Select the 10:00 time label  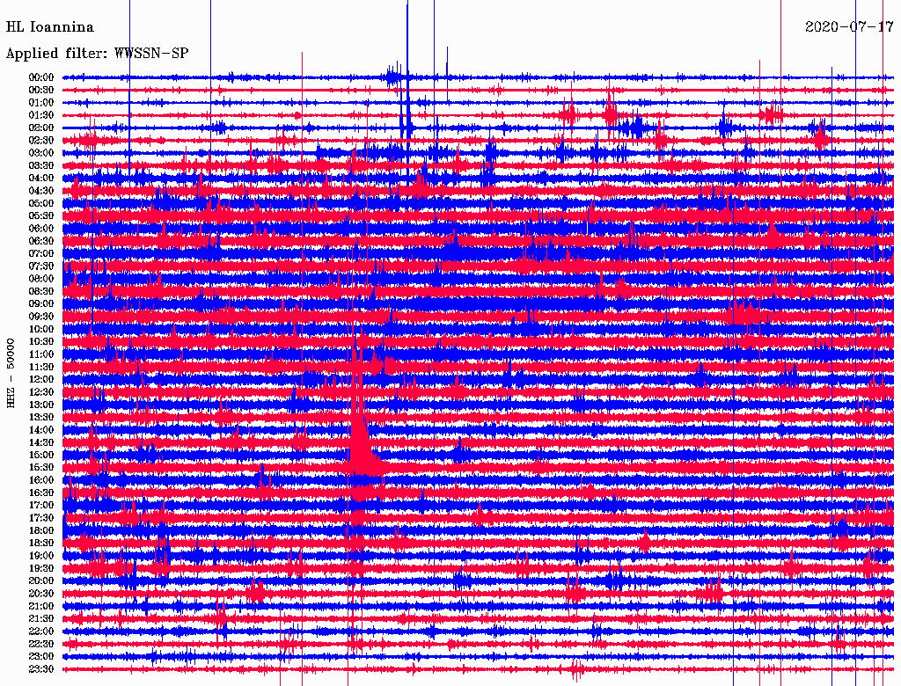tap(41, 329)
